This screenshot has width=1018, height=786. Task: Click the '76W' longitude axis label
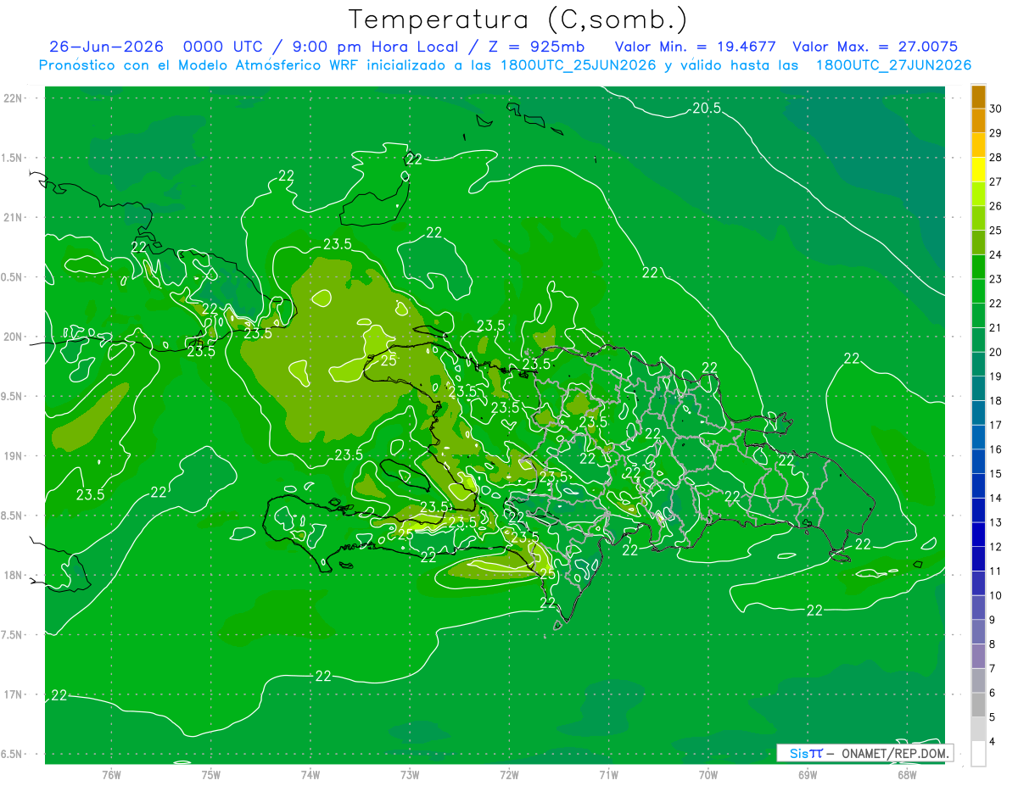[111, 775]
